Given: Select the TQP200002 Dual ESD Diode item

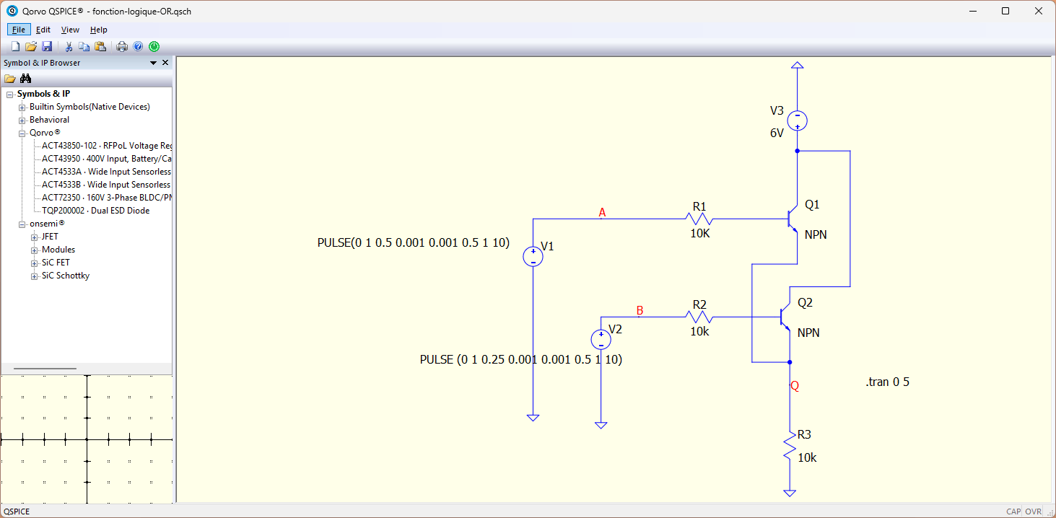Looking at the screenshot, I should click(x=96, y=211).
